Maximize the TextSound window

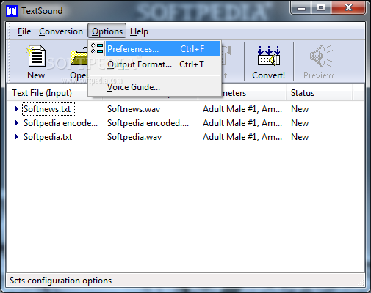pyautogui.click(x=321, y=8)
